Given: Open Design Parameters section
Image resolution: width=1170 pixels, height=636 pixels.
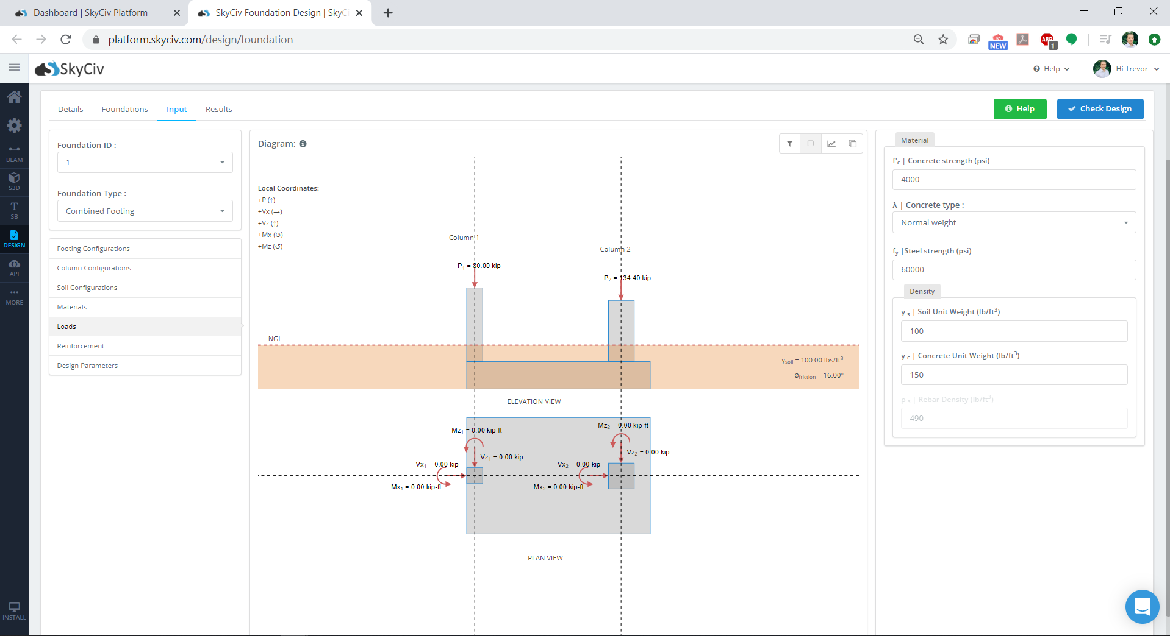Looking at the screenshot, I should (145, 366).
